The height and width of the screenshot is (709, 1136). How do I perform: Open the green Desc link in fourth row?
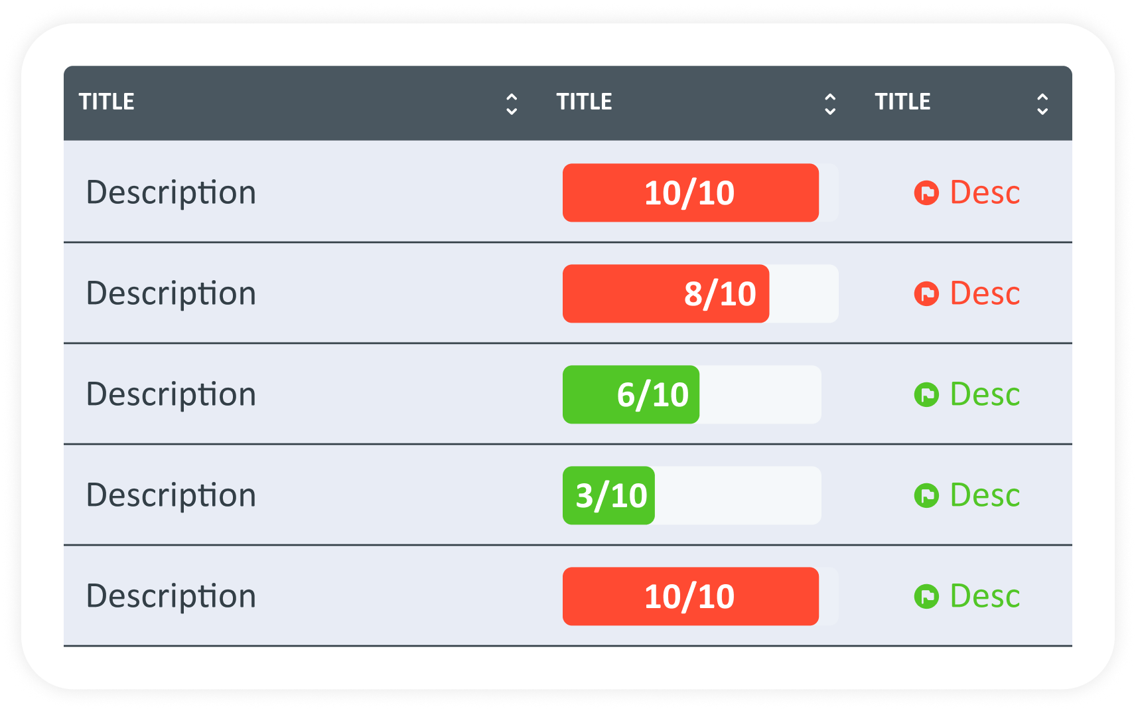point(985,496)
